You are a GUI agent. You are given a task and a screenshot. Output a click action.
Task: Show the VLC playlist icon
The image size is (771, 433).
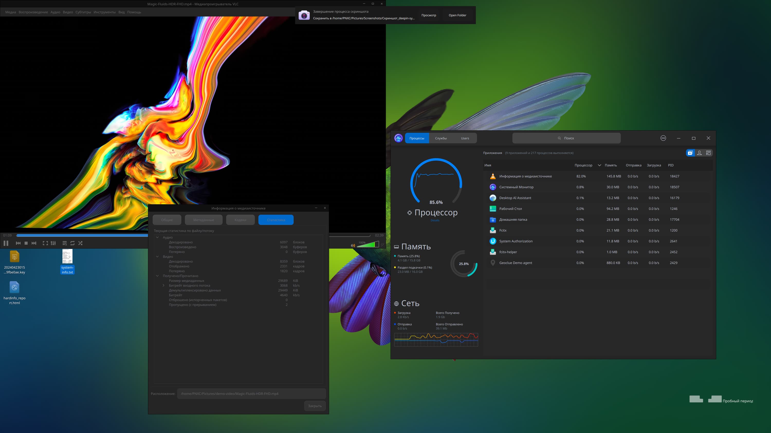(64, 243)
